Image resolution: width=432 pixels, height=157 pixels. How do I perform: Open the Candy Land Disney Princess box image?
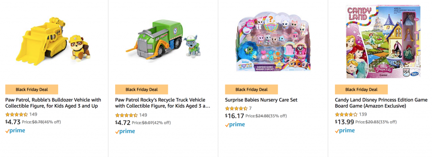click(383, 42)
